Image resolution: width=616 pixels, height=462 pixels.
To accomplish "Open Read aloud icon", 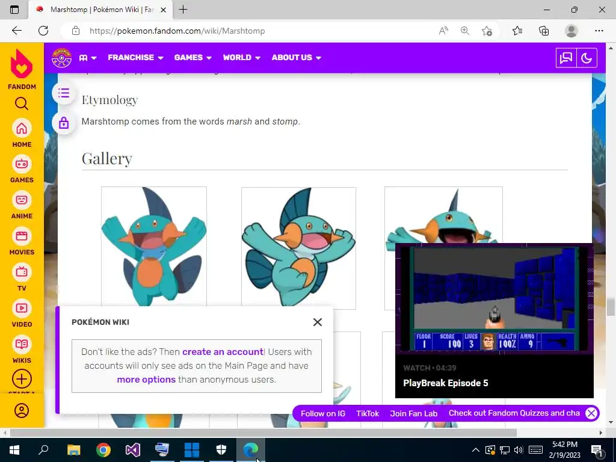I will 443,31.
